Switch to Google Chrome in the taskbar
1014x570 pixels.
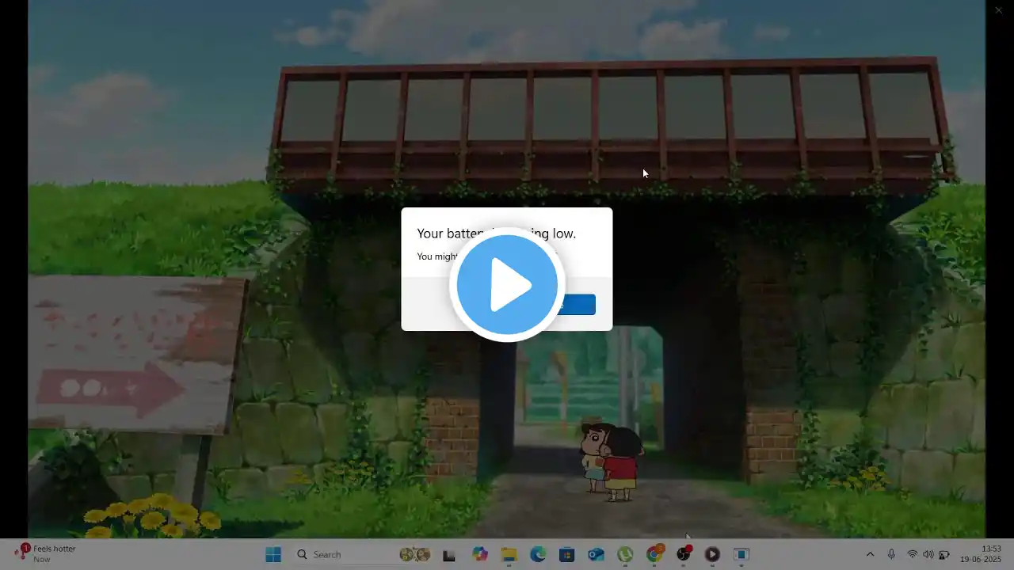coord(654,554)
